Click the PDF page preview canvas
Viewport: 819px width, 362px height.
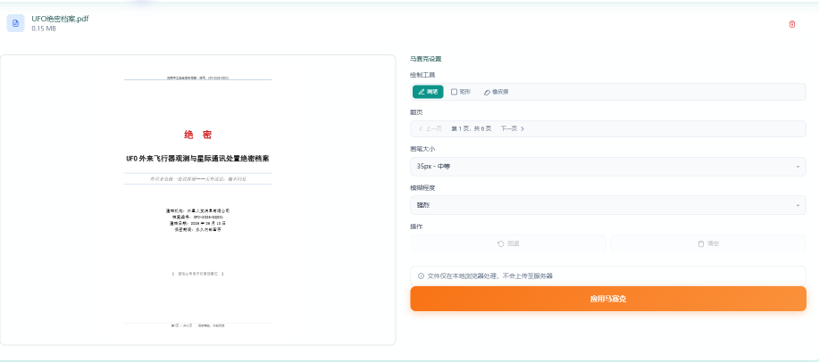[198, 200]
